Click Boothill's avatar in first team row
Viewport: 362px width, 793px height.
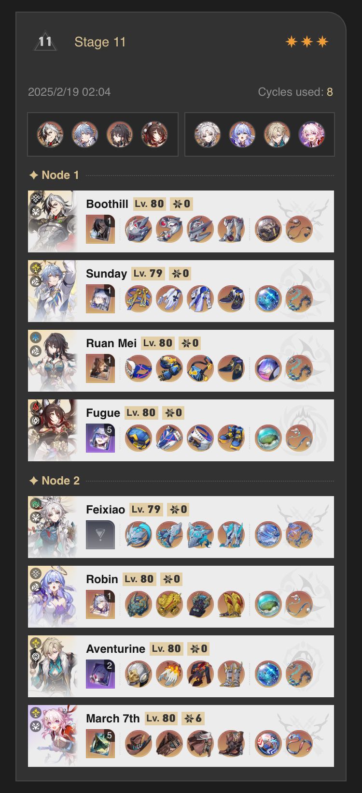tap(50, 134)
